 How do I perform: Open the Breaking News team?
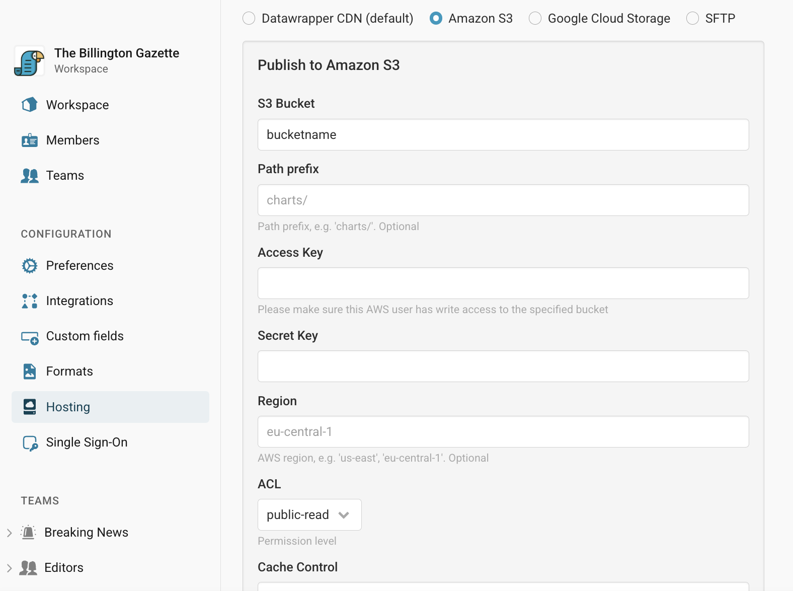[86, 532]
